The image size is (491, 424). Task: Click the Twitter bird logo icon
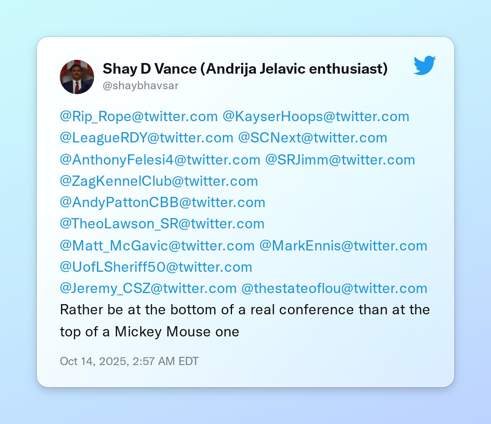424,66
